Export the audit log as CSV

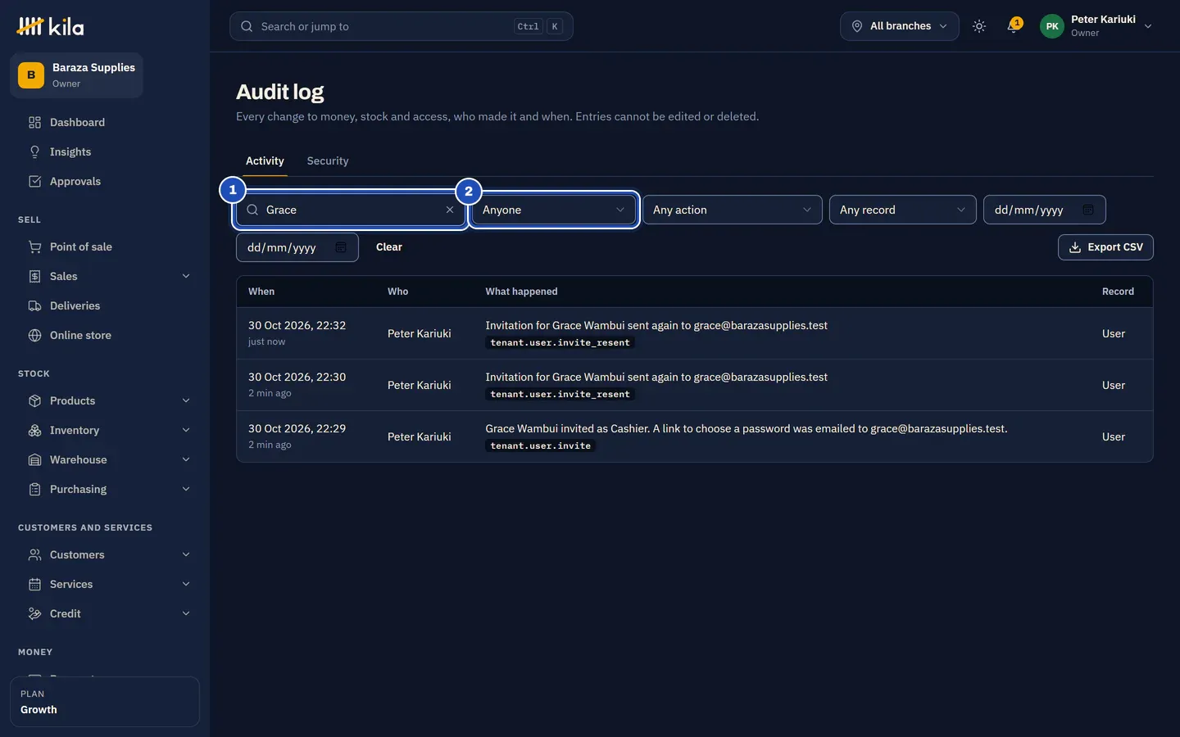(x=1105, y=247)
